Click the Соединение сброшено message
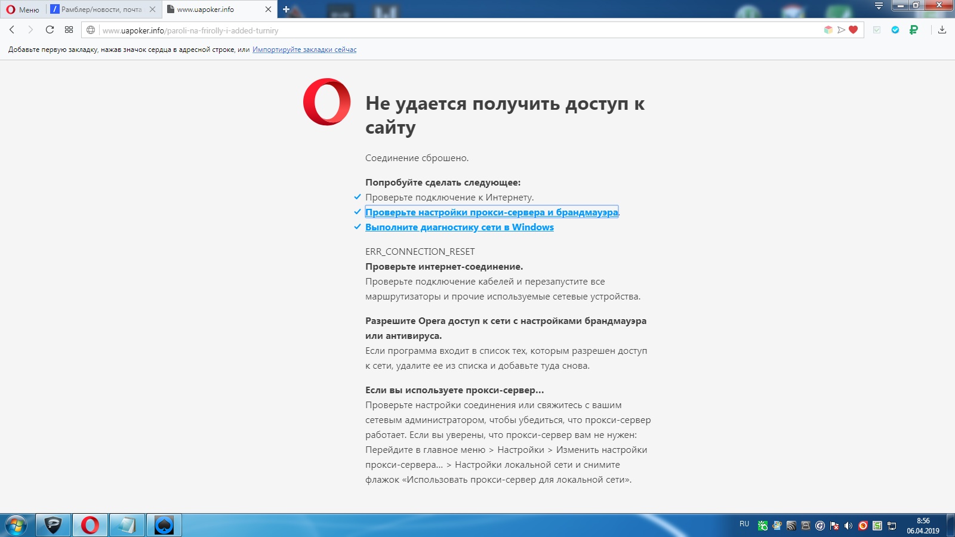This screenshot has height=537, width=955. [x=417, y=158]
